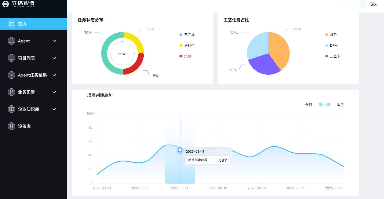
Task: Select the 本月 tab in trend chart
Action: tap(340, 105)
